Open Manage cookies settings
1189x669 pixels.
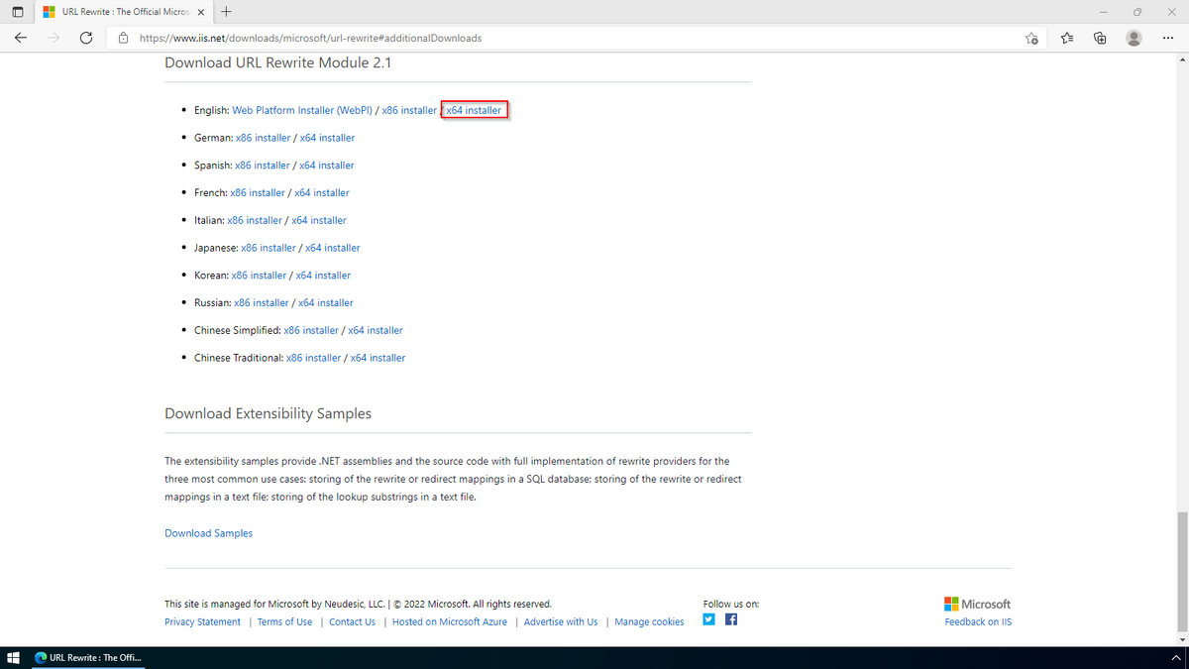pyautogui.click(x=649, y=621)
